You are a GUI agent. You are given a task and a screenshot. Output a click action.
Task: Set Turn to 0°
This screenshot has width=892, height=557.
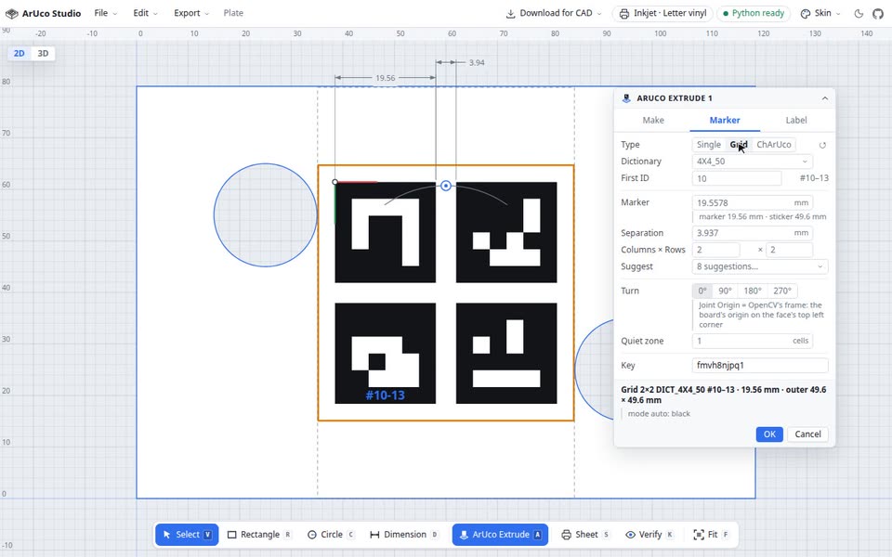[x=702, y=291]
